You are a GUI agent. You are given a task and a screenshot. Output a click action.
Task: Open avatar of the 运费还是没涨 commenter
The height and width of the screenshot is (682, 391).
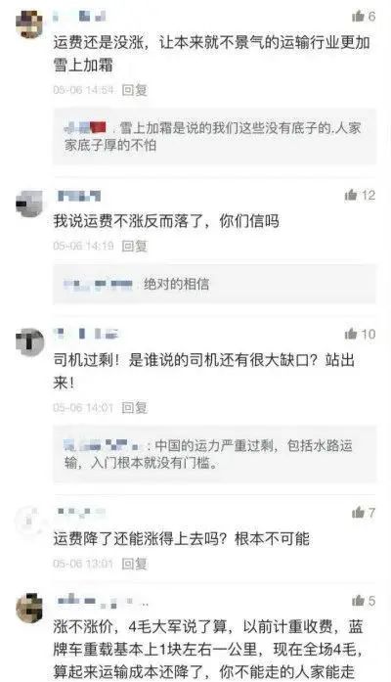[x=29, y=23]
